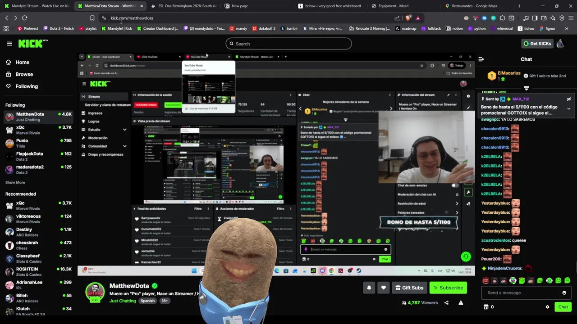Screen dimensions: 577x324
Task: Switch to Mandylel Stream browser tab
Action: tap(37, 6)
